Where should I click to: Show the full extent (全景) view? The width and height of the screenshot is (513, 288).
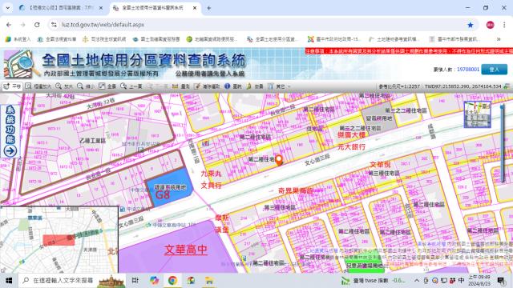(x=107, y=86)
